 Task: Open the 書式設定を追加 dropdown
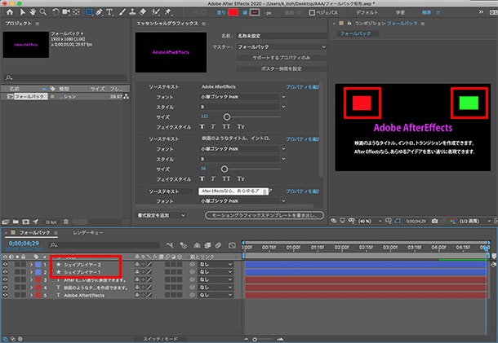162,215
